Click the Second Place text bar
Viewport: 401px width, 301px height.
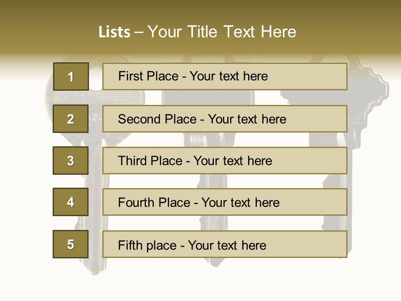(x=225, y=119)
